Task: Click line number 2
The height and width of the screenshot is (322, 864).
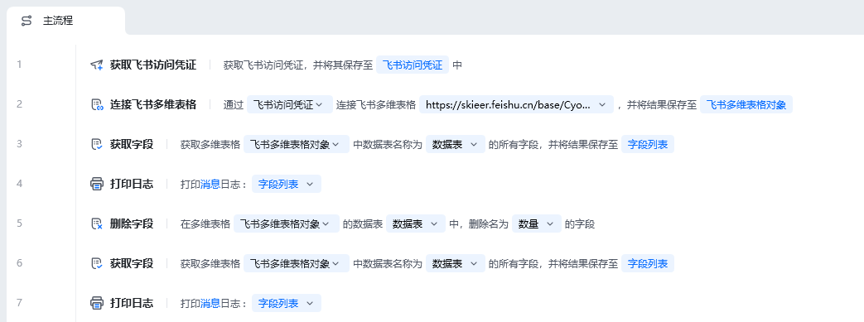Action: [x=19, y=104]
